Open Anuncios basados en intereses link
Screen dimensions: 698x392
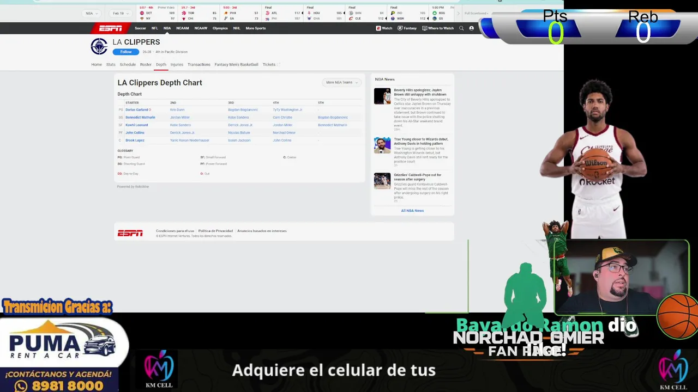pos(262,231)
